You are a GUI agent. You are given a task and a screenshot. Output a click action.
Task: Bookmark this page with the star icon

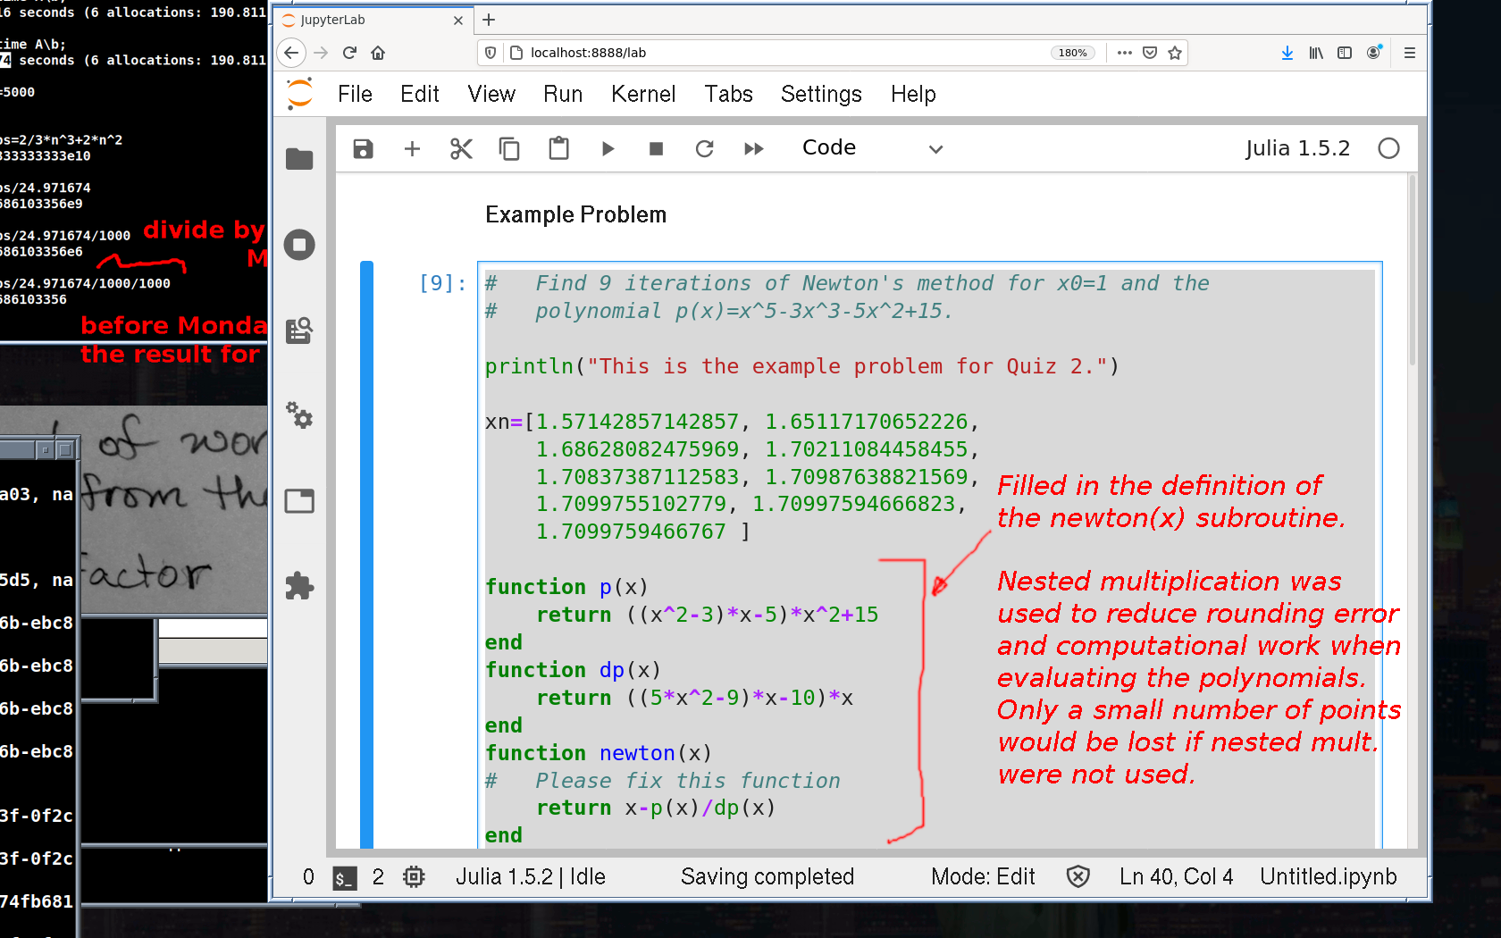pyautogui.click(x=1175, y=53)
